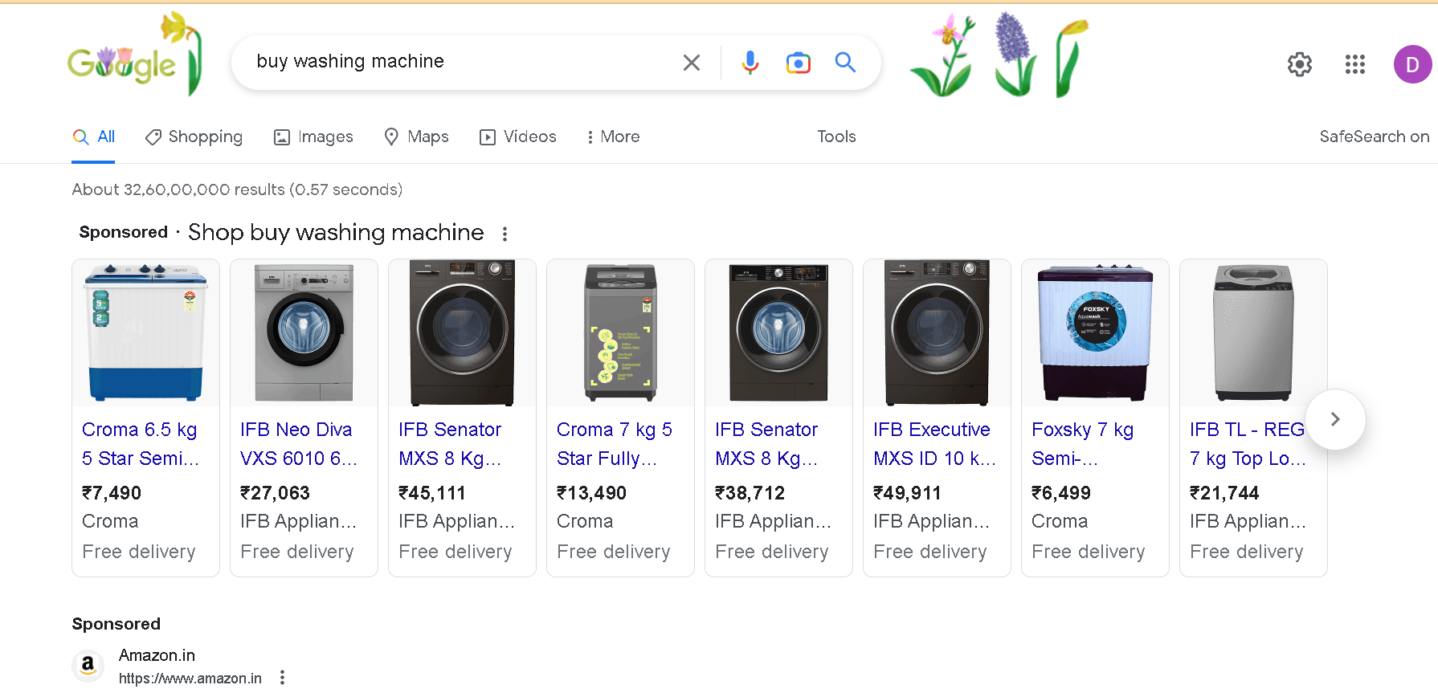This screenshot has width=1438, height=693.
Task: Expand the More search filters menu
Action: pos(613,137)
